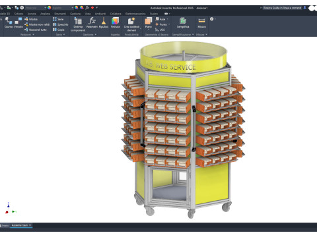Switch to the Collabora ribbon tab
The height and width of the screenshot is (237, 317).
116,14
